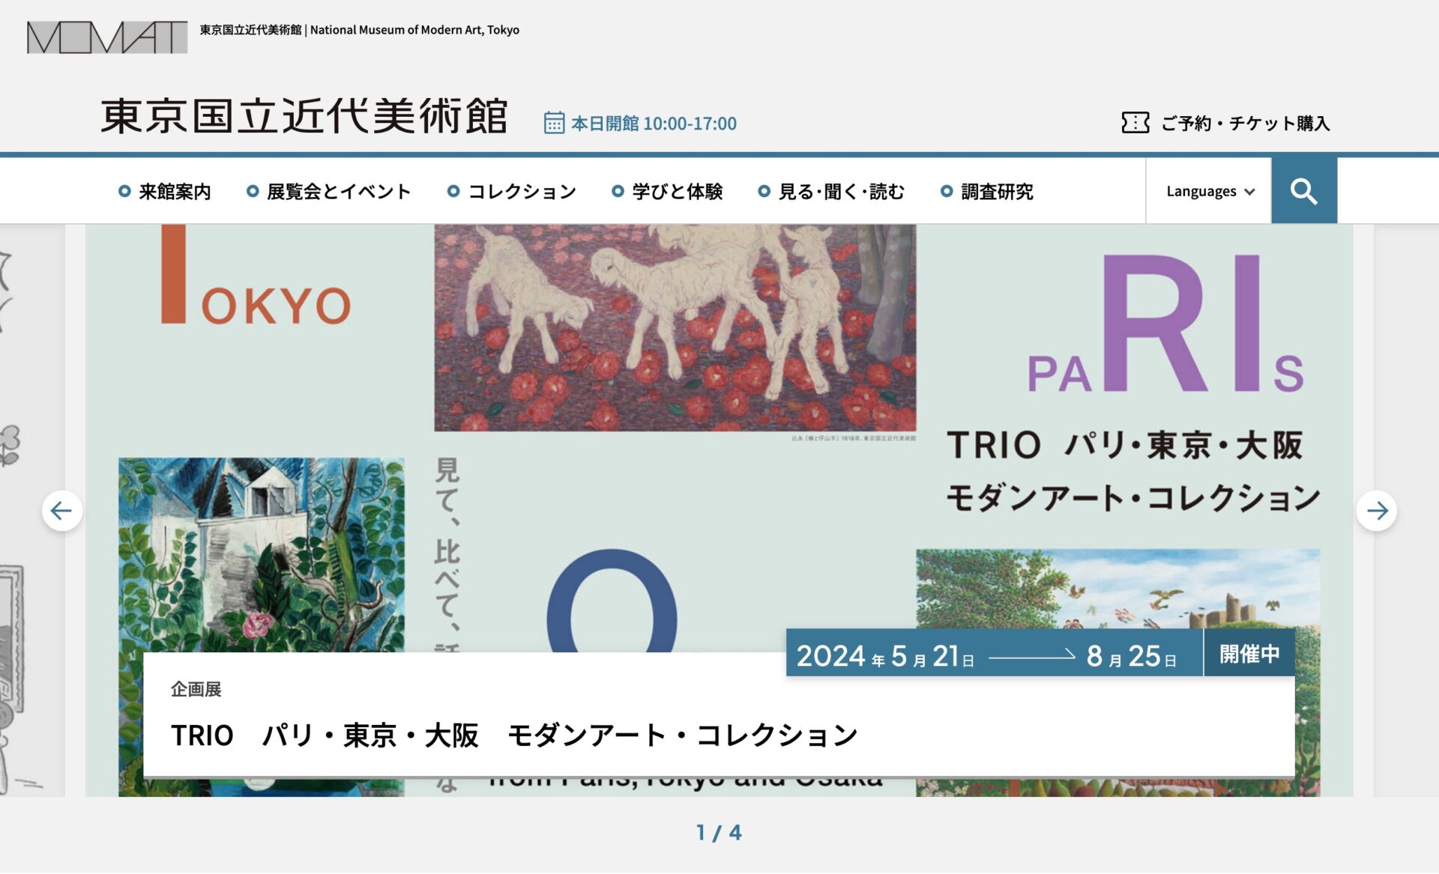1439x874 pixels.
Task: Open 見る･聞く･読む menu
Action: 831,192
